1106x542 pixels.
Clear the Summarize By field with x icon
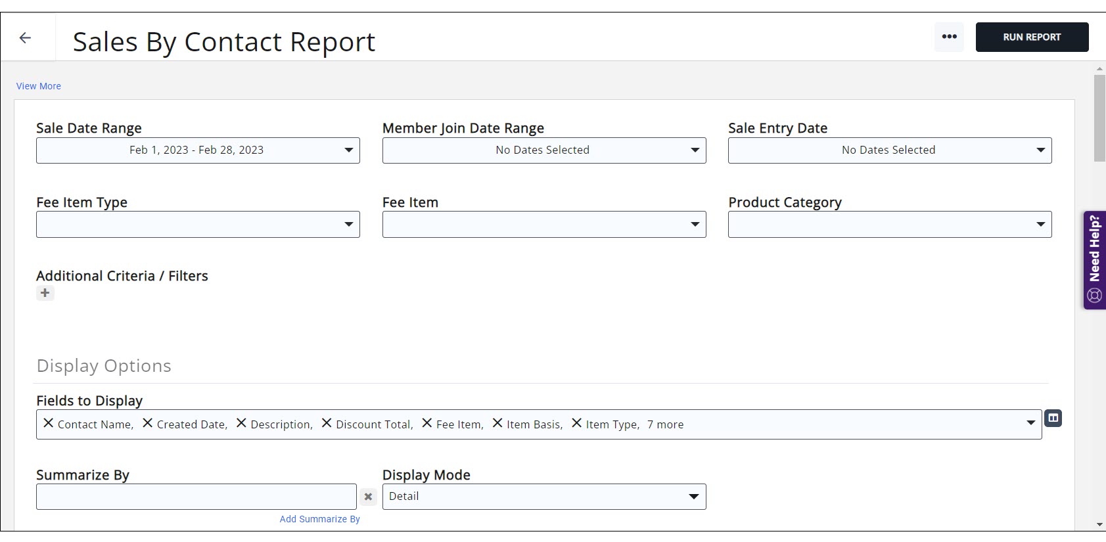(x=368, y=497)
